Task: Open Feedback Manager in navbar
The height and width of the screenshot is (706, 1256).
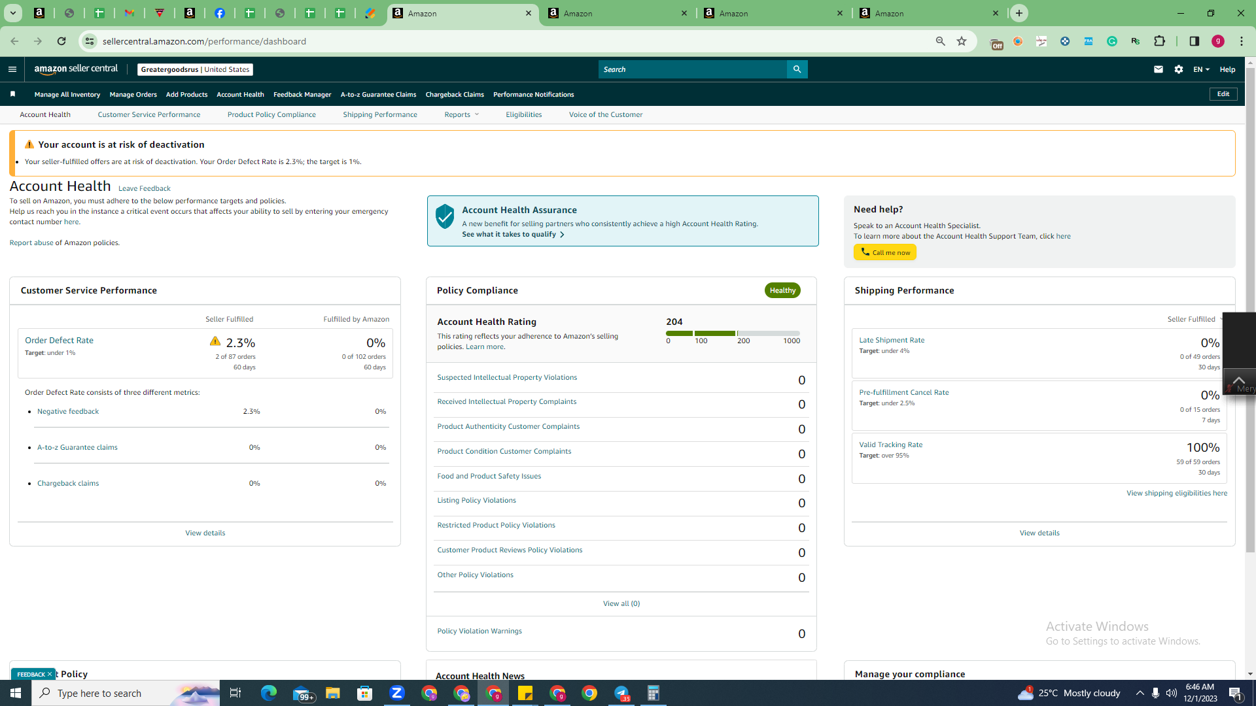Action: [302, 94]
